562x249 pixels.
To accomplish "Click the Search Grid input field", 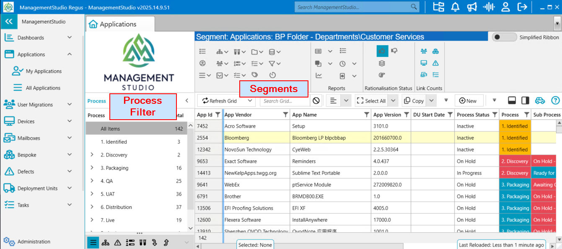I will pos(285,101).
